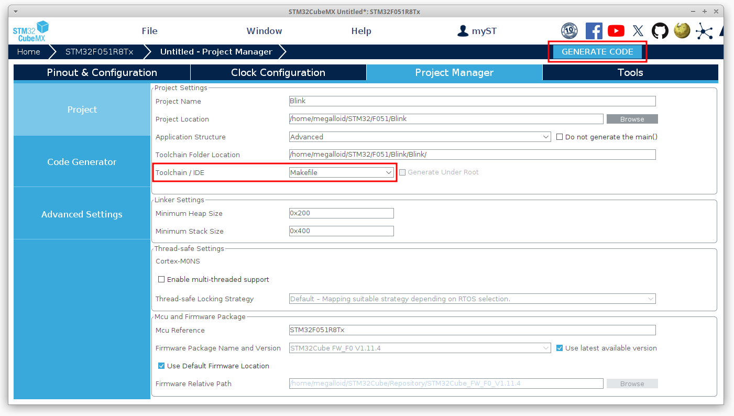The width and height of the screenshot is (734, 416).
Task: Uncheck Use Default Firmware Location
Action: coord(161,366)
